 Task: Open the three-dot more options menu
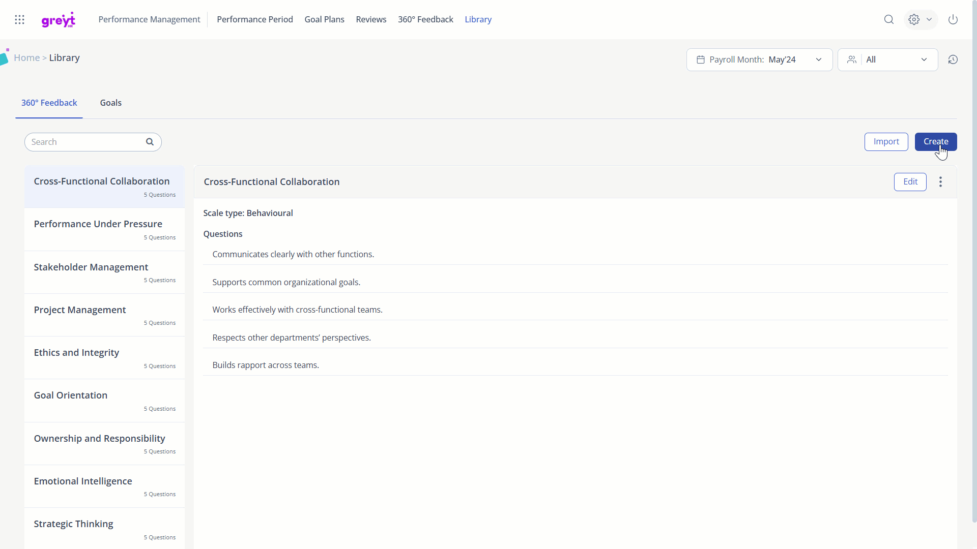(940, 182)
